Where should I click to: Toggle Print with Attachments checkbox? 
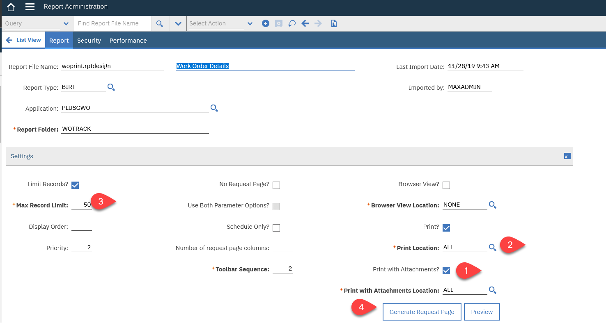446,271
